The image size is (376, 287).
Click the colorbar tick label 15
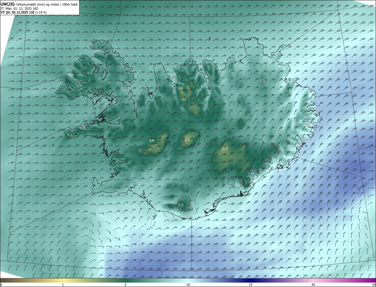point(251,285)
